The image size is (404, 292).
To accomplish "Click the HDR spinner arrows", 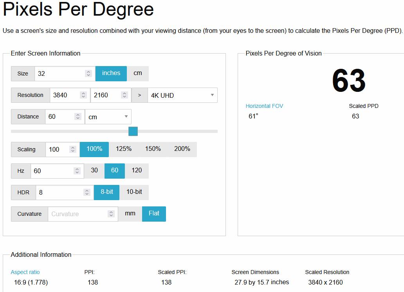I will (x=87, y=192).
